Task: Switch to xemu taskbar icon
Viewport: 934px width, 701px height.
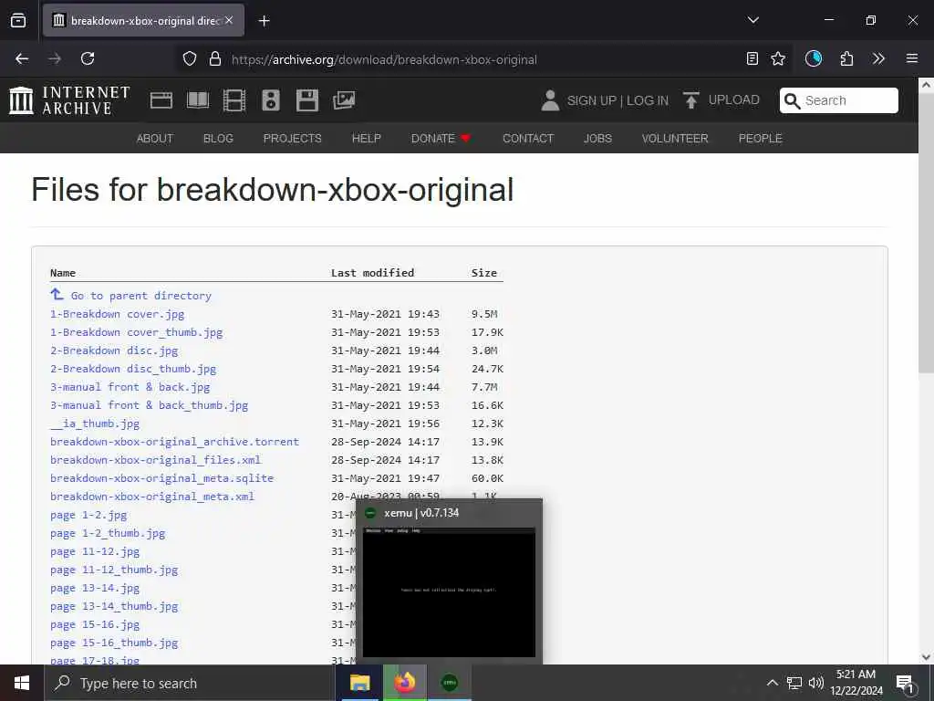Action: [449, 683]
